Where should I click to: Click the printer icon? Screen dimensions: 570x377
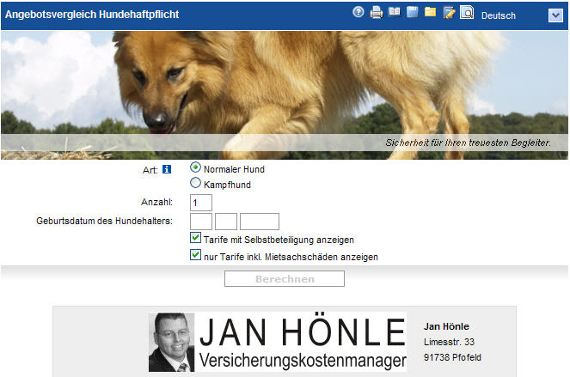[x=376, y=13]
